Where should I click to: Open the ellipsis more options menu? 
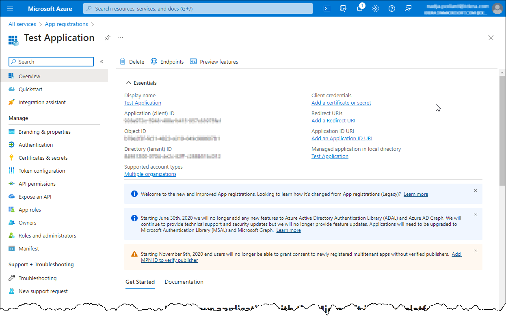121,38
